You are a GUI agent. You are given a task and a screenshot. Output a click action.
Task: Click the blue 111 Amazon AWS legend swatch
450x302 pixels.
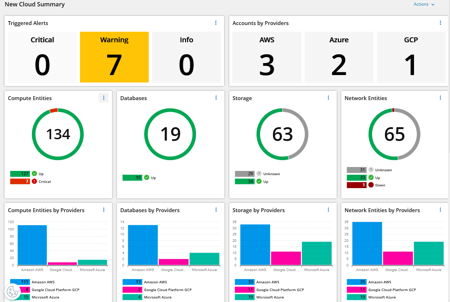pyautogui.click(x=20, y=282)
